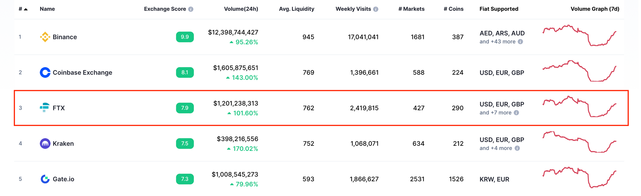The height and width of the screenshot is (196, 641).
Task: Select the volume $1,008,545,273
Action: [235, 174]
